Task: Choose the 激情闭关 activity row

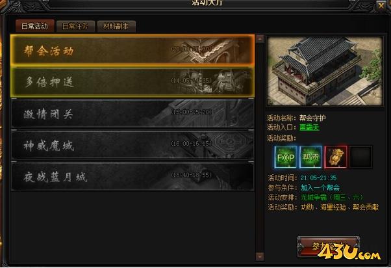Action: (132, 114)
